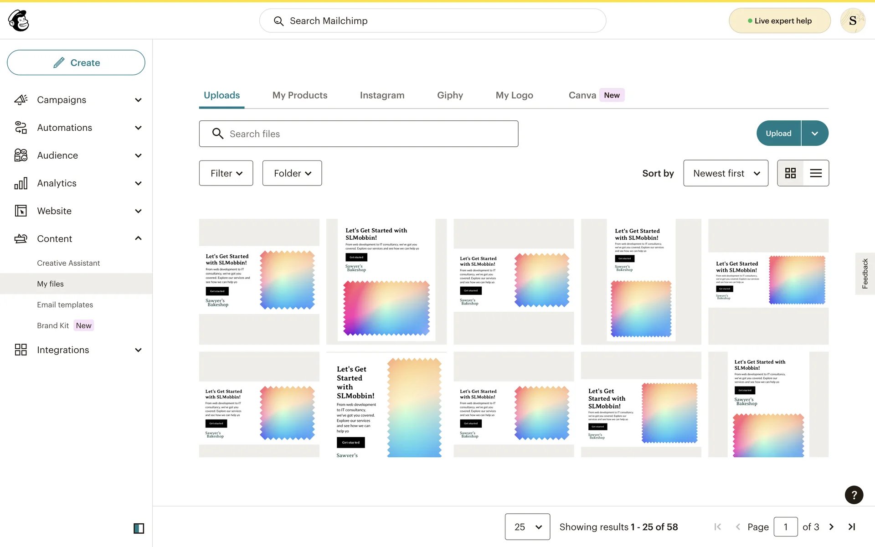Switch to list view layout

(816, 173)
